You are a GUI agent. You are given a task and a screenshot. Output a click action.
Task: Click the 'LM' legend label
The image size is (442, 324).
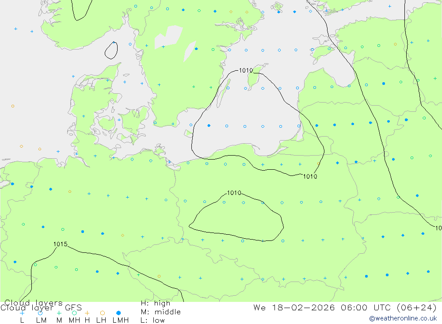42,320
